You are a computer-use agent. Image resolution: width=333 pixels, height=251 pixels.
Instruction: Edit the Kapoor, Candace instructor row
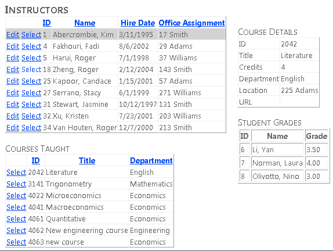[13, 81]
